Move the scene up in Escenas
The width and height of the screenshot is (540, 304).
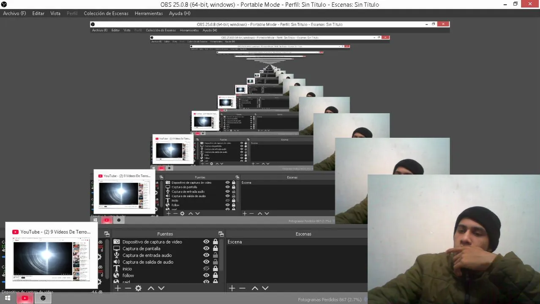pos(254,288)
